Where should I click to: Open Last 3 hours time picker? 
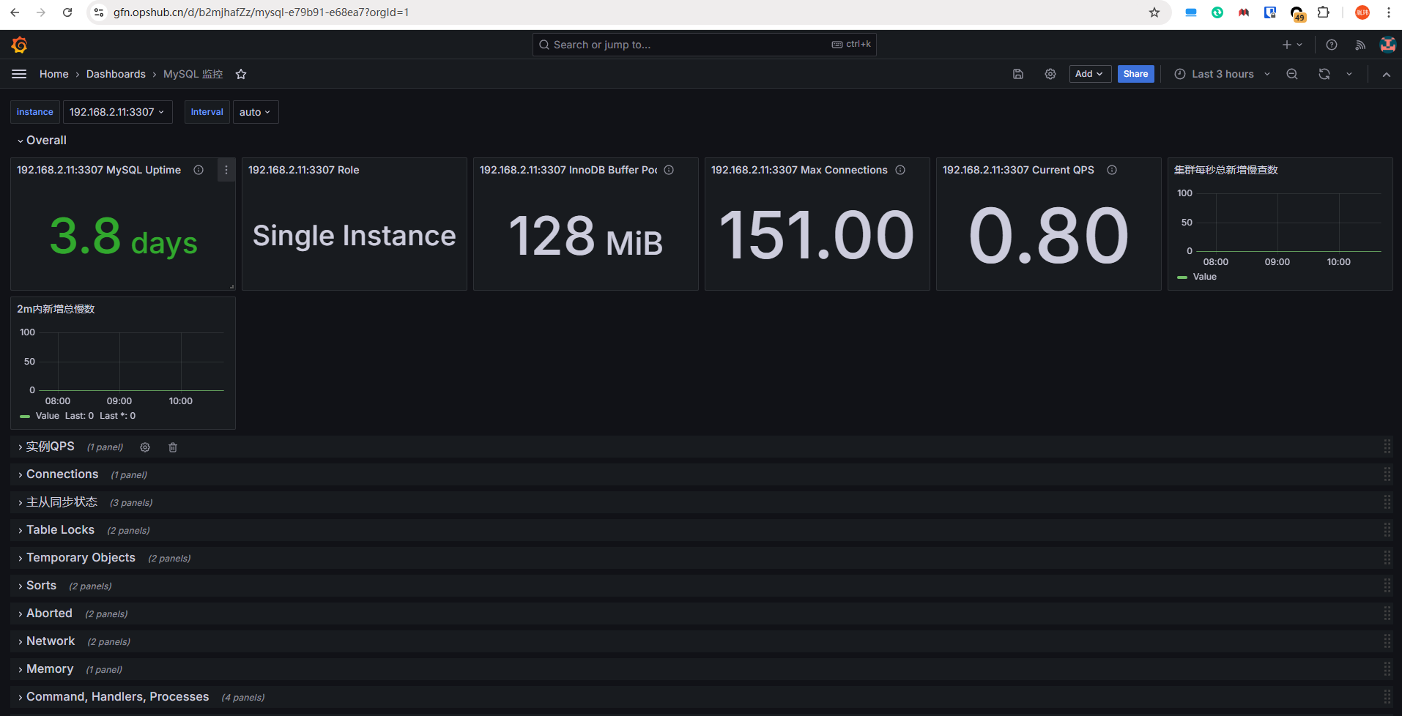pos(1222,74)
